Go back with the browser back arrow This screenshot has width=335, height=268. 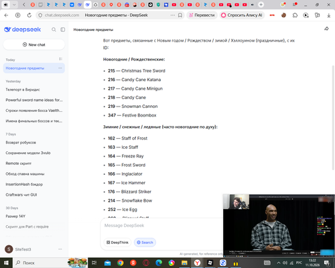click(6, 15)
